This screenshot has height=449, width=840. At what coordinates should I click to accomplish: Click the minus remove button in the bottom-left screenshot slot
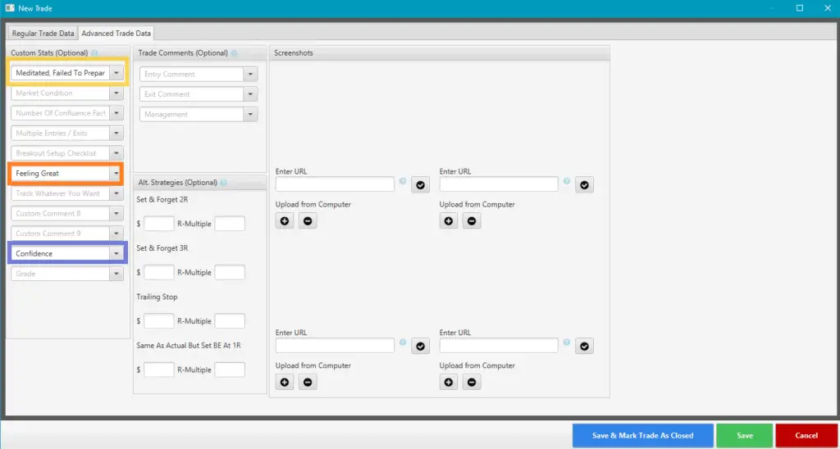307,382
